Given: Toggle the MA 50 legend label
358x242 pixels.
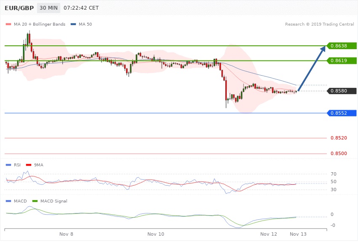Looking at the screenshot, I should [x=85, y=24].
